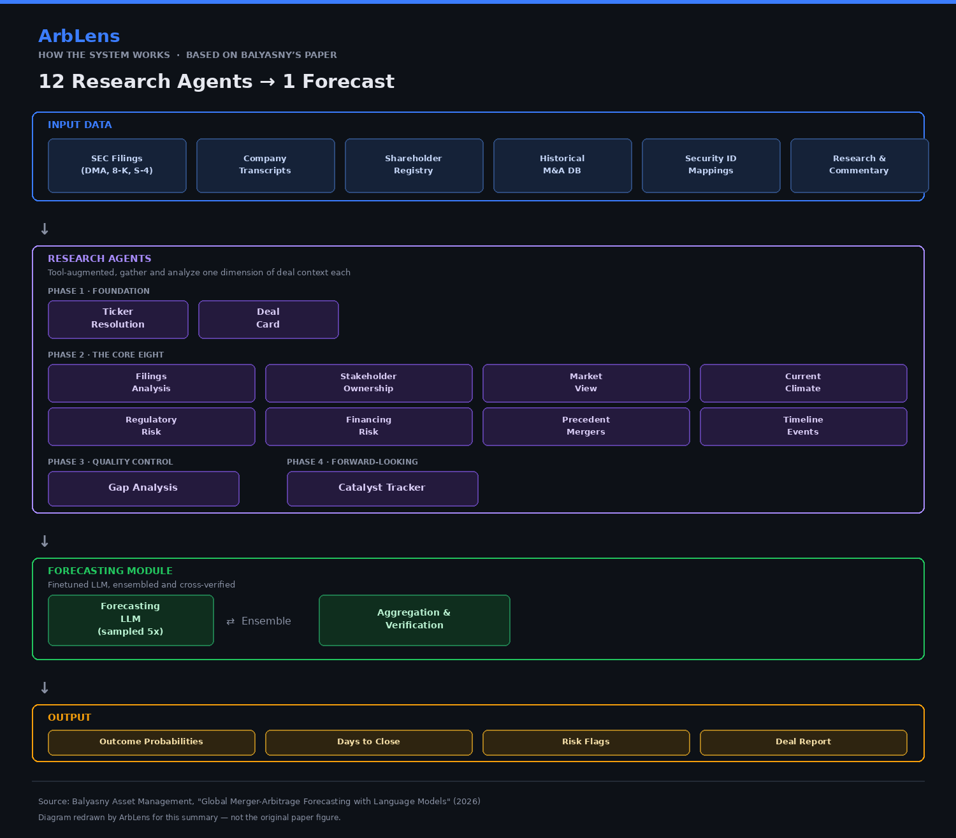Select the Company Transcripts input card
The height and width of the screenshot is (838, 956).
click(x=266, y=166)
